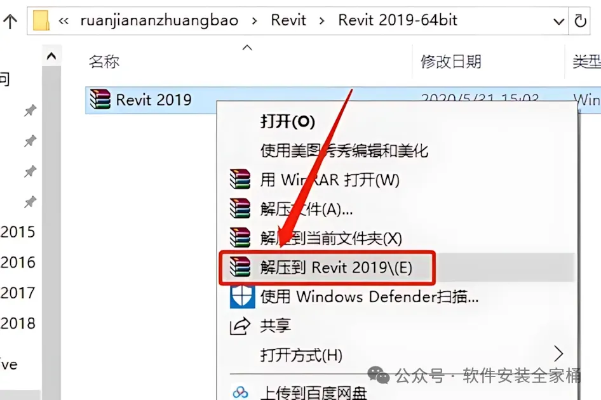Refresh the folder with the reload button
Image resolution: width=601 pixels, height=400 pixels.
tap(580, 21)
